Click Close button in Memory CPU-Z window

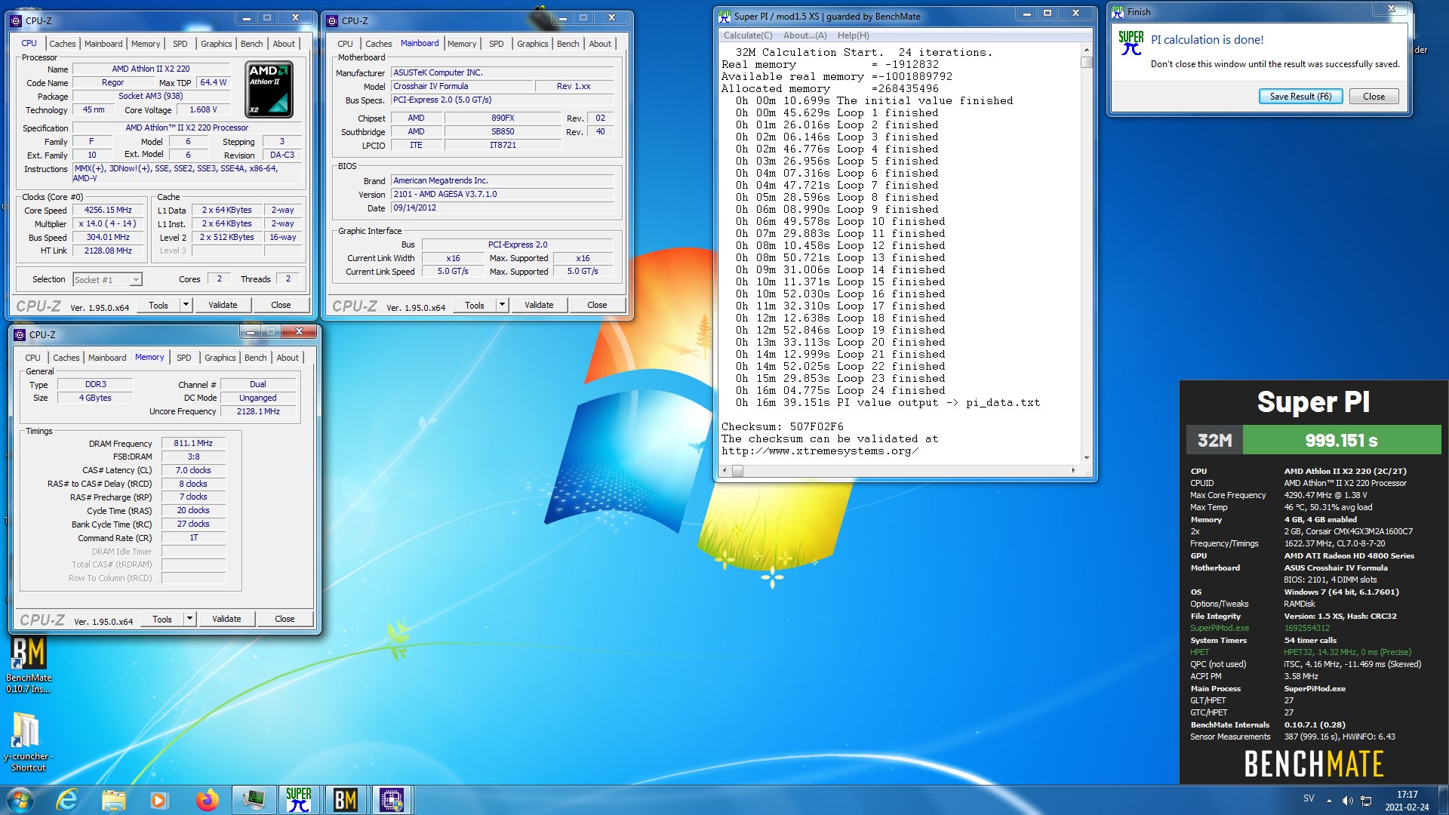tap(285, 619)
